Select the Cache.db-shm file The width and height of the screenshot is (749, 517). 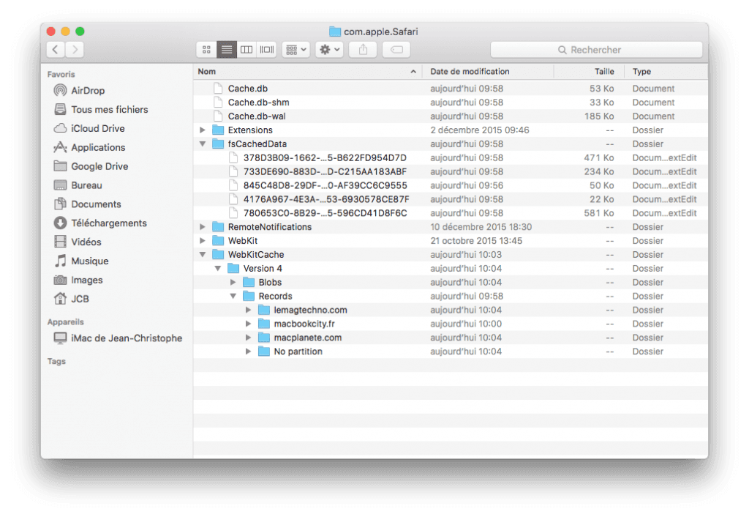(451, 103)
